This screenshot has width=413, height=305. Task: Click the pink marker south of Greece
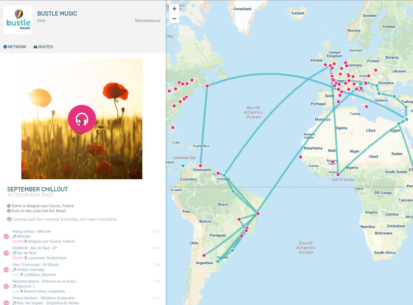(366, 107)
